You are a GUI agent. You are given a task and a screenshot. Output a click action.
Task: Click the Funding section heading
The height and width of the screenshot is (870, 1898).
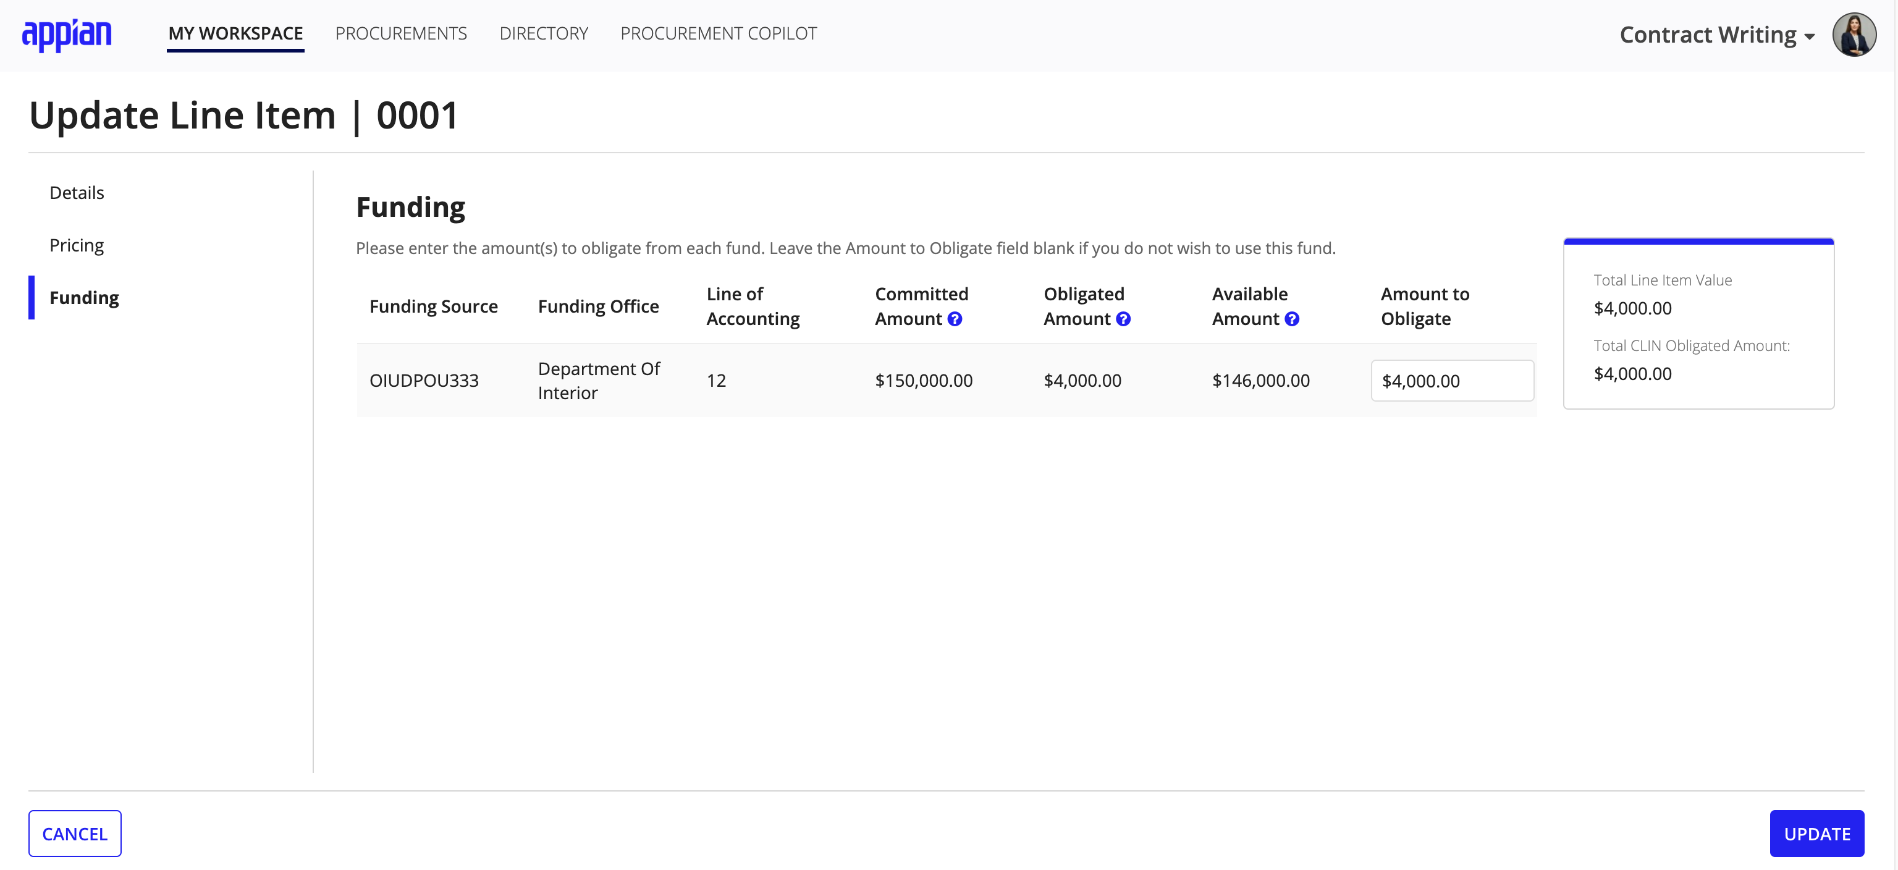pos(410,208)
